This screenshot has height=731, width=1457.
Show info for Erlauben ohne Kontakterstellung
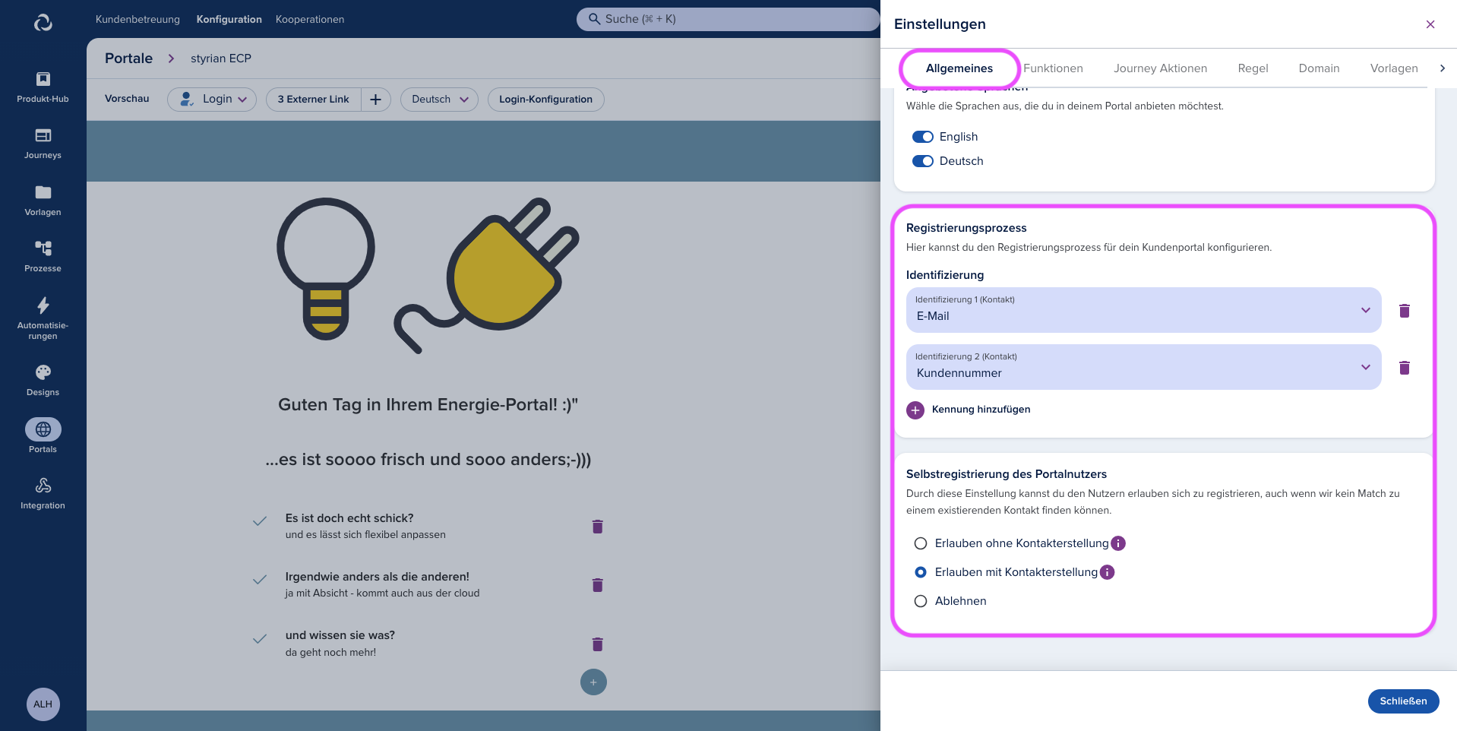(x=1118, y=543)
